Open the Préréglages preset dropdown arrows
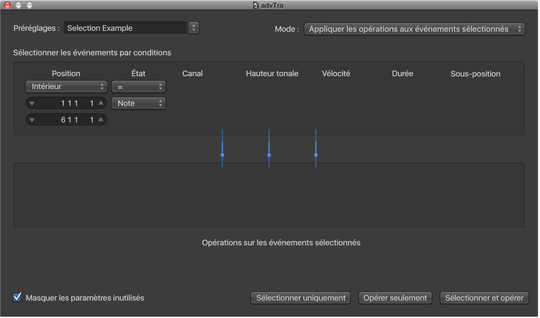This screenshot has width=540, height=318. [x=194, y=28]
